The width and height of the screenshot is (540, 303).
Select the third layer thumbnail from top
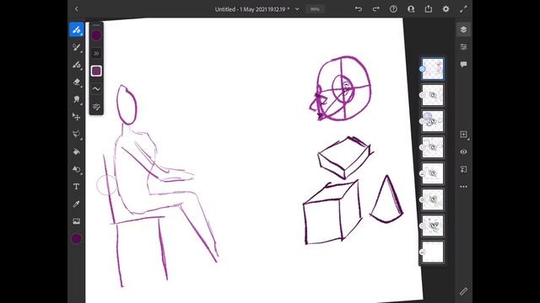tap(433, 121)
